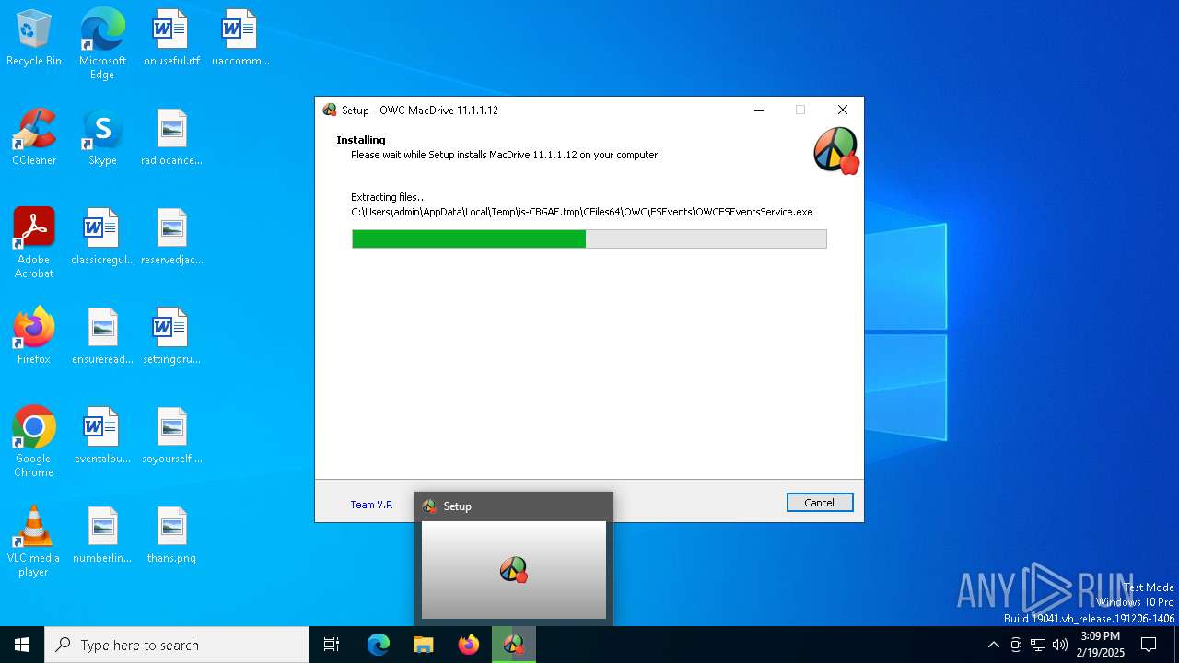Screen dimensions: 1179x663
Task: Click the Team V.R link
Action: [371, 505]
